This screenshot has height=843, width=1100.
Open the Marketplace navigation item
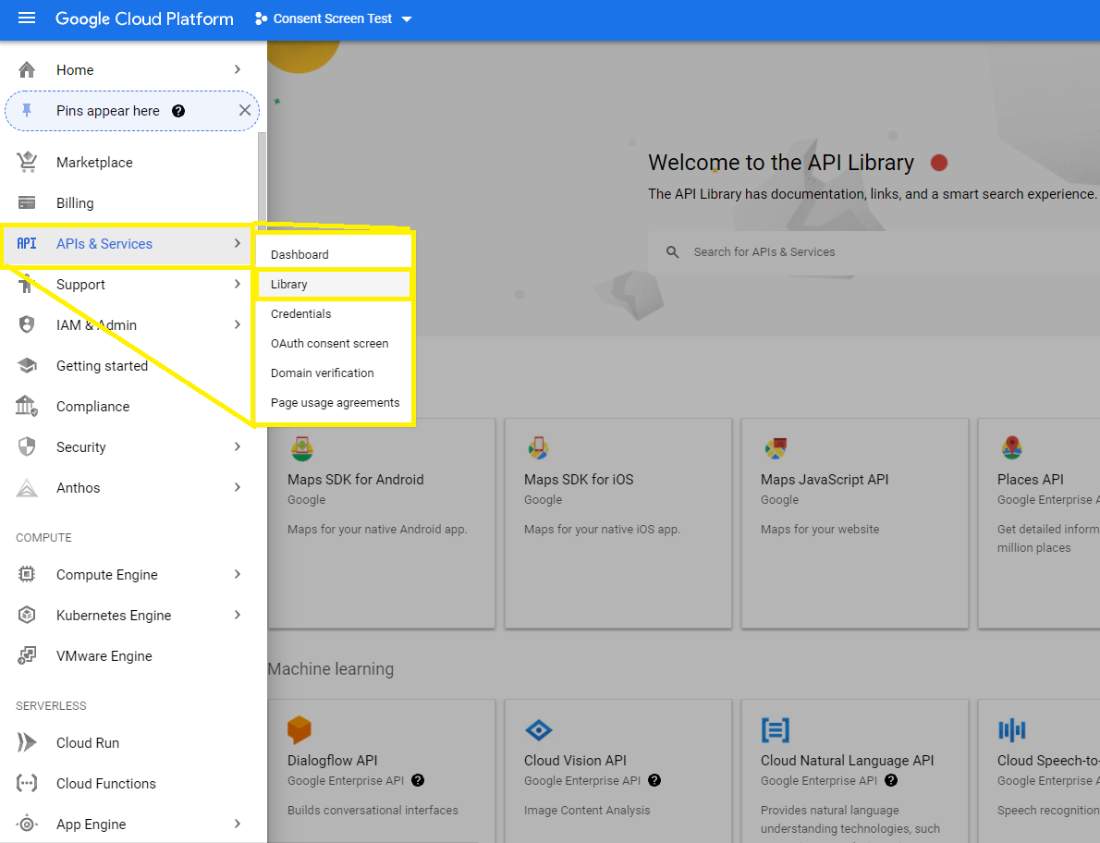129,162
